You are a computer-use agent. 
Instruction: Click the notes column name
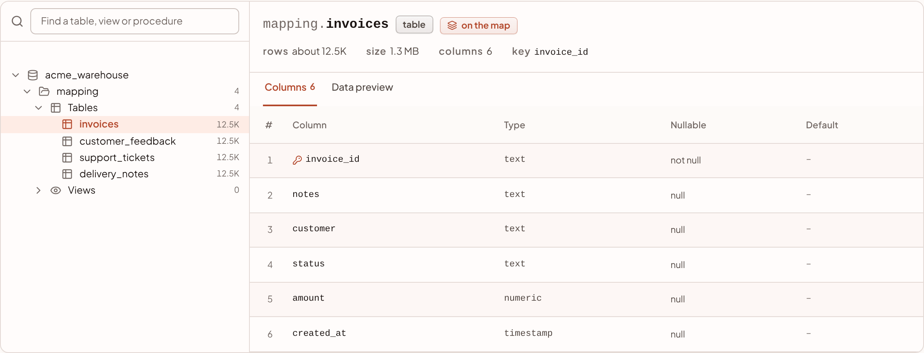[306, 194]
